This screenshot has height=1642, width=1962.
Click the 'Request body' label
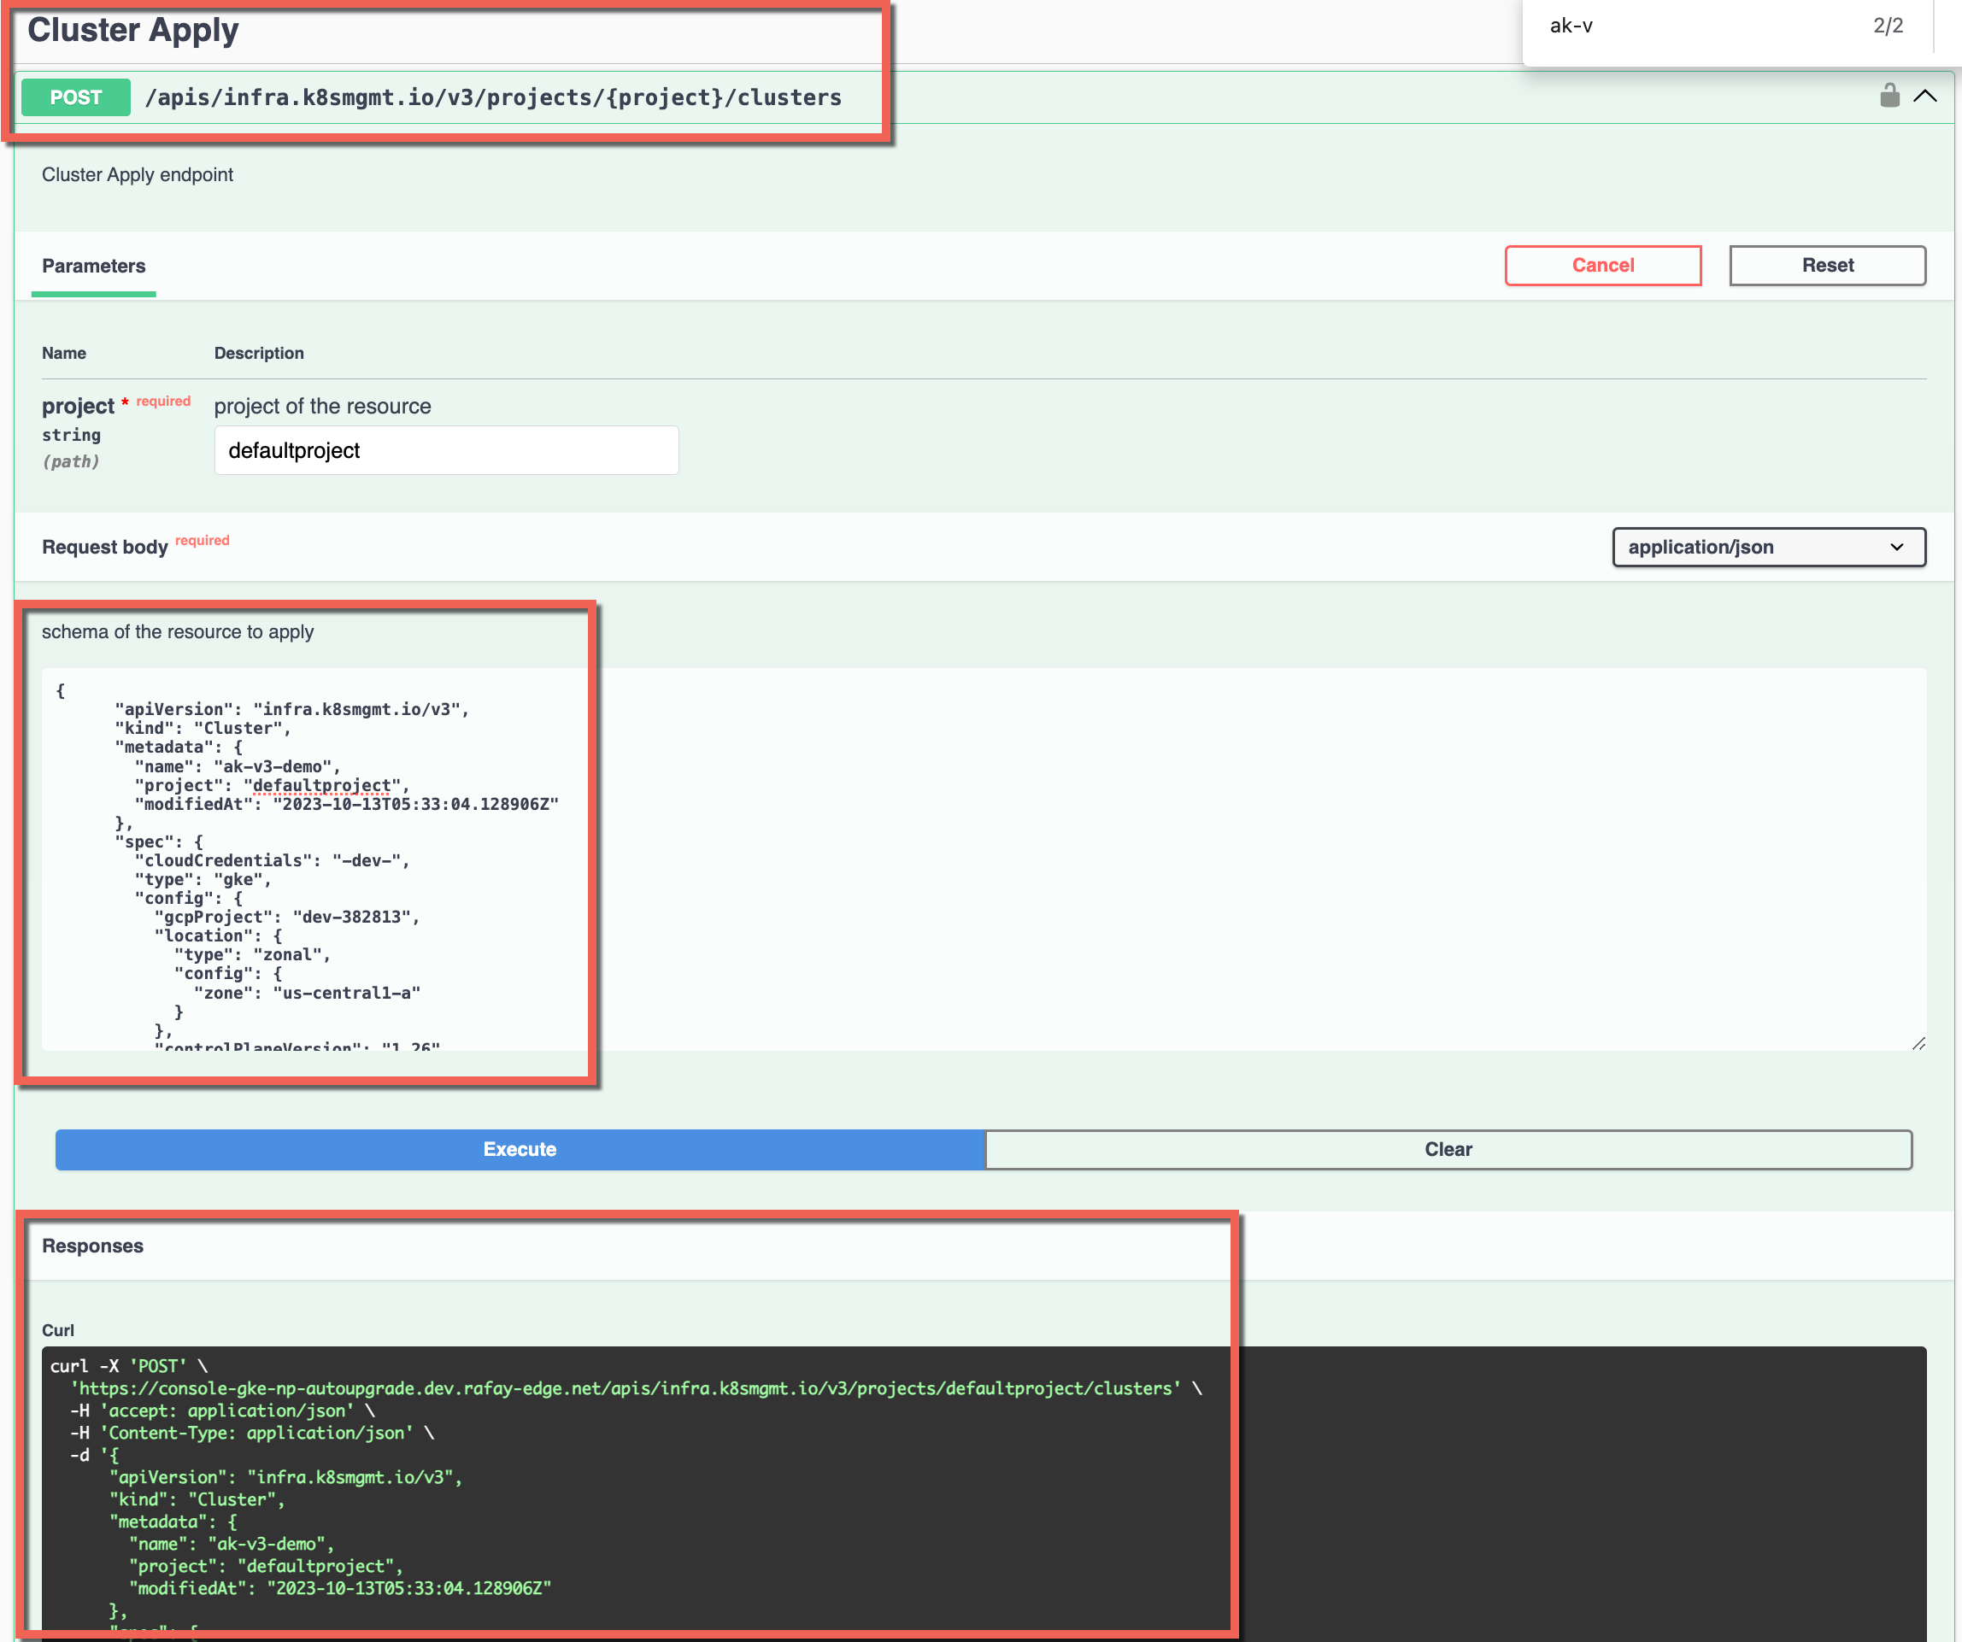pos(104,548)
